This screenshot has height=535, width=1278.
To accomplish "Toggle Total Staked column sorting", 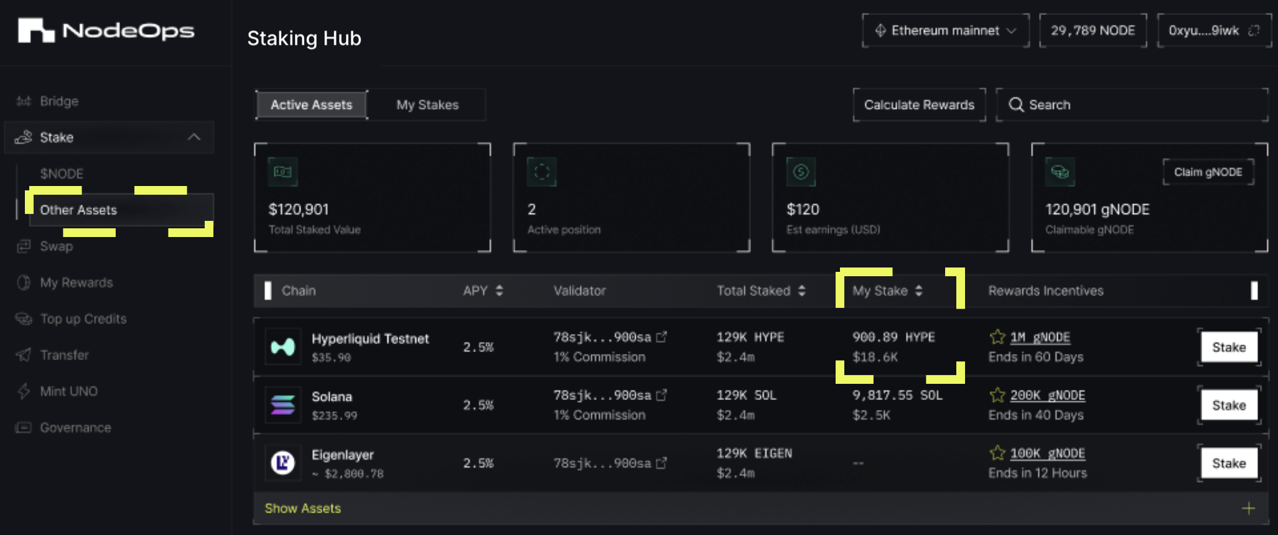I will tap(803, 290).
